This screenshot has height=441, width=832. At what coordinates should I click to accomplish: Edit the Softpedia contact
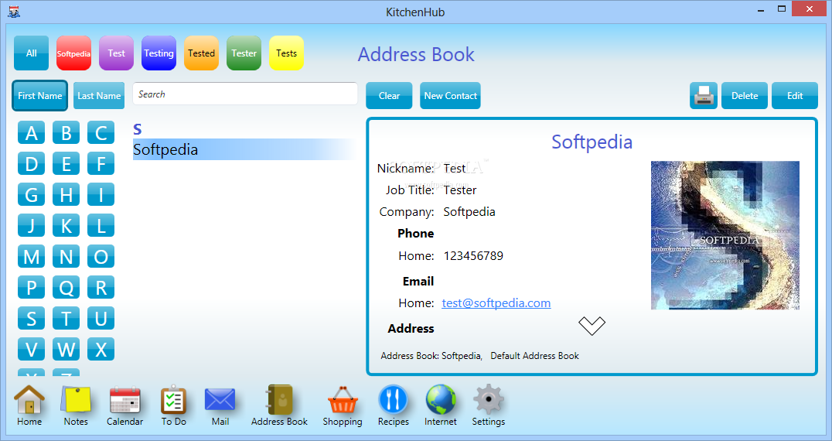795,95
